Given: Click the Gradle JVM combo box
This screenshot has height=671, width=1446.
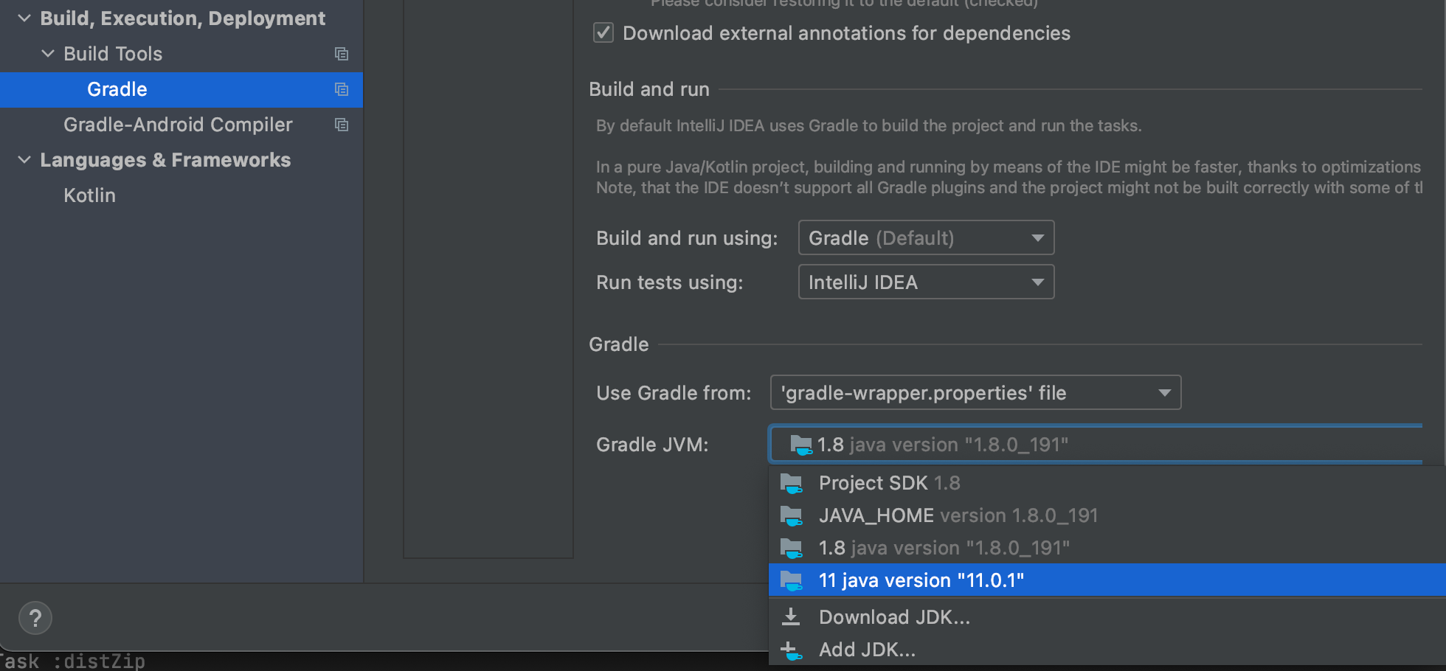Looking at the screenshot, I should (x=1096, y=445).
